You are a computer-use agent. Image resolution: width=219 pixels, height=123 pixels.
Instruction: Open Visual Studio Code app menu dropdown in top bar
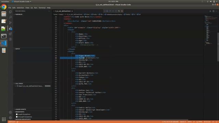click(22, 1)
